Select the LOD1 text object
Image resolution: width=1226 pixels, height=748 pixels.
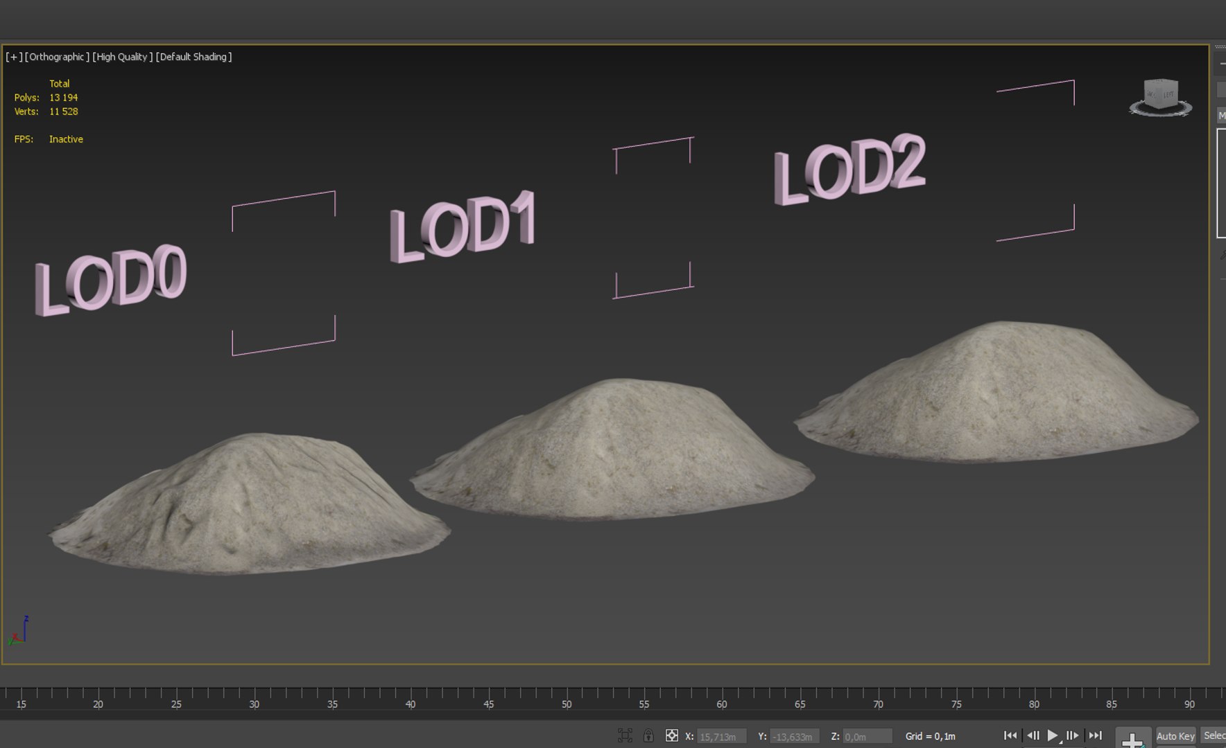[x=463, y=226]
